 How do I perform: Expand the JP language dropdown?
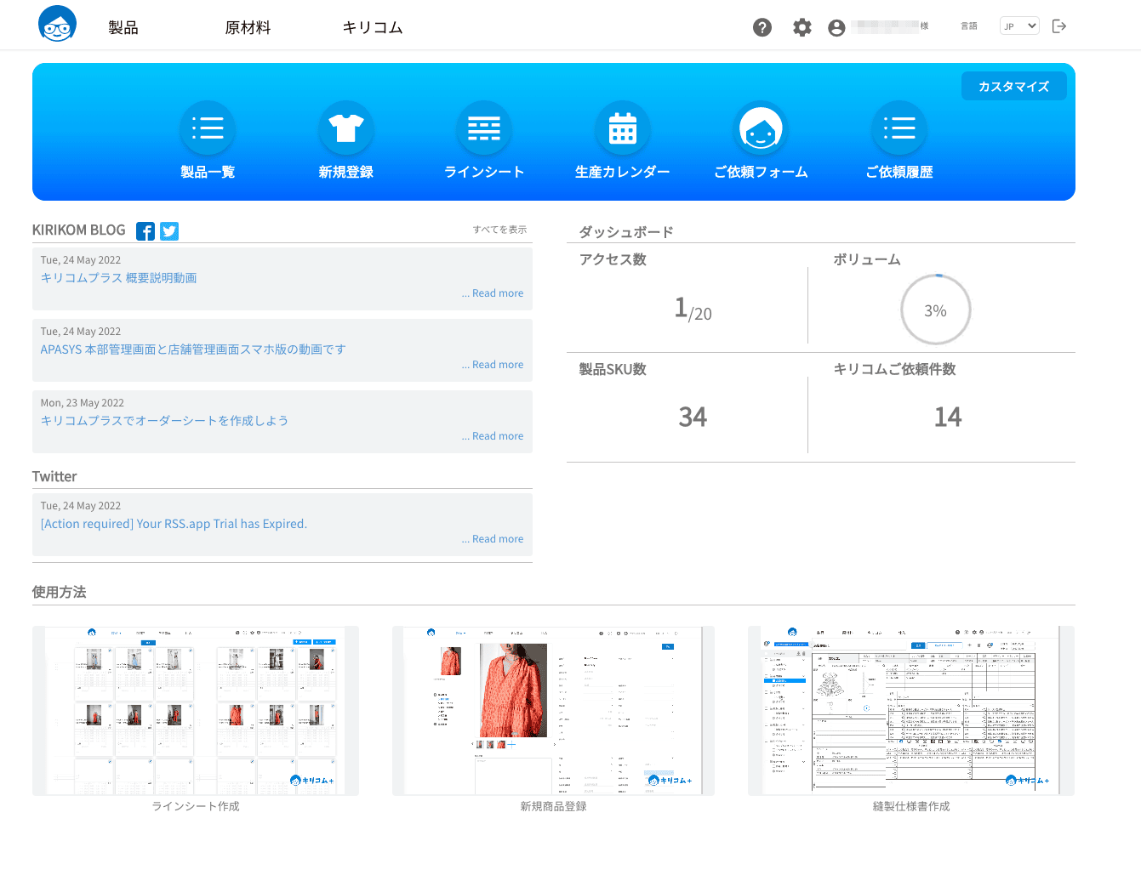click(1019, 26)
